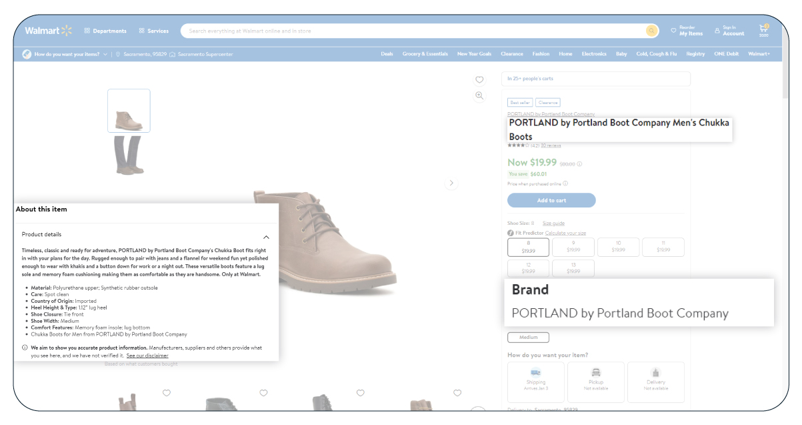The width and height of the screenshot is (802, 425).
Task: Open Cold, Cough & Flu link
Action: pyautogui.click(x=657, y=54)
